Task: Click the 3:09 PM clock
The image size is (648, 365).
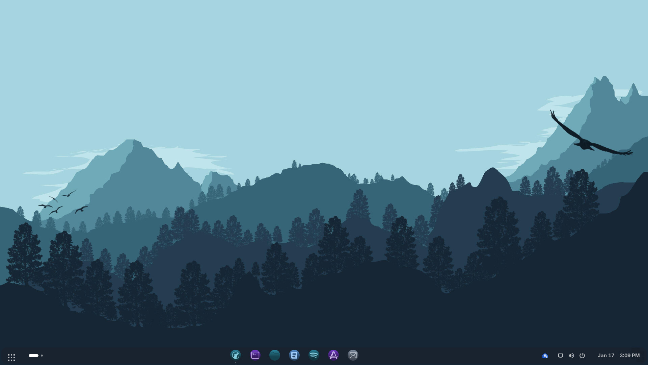Action: (629, 356)
